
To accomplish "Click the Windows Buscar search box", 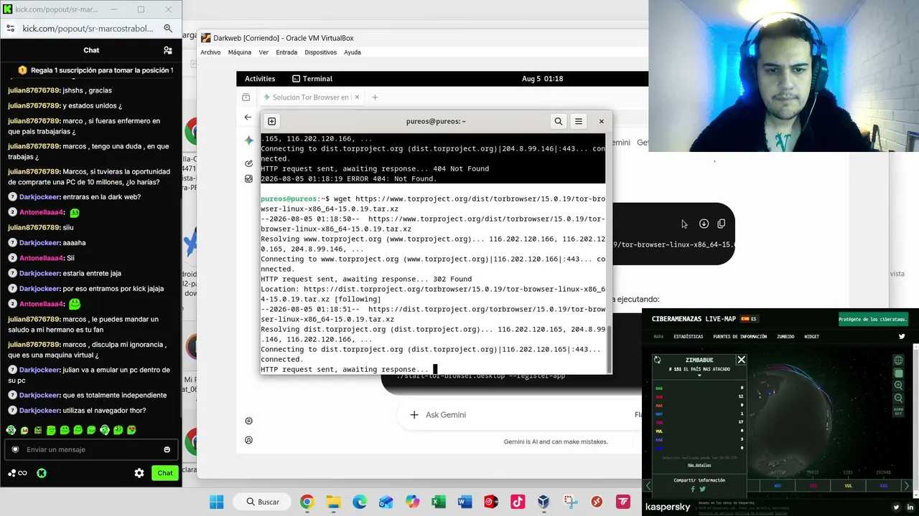I will coord(262,502).
